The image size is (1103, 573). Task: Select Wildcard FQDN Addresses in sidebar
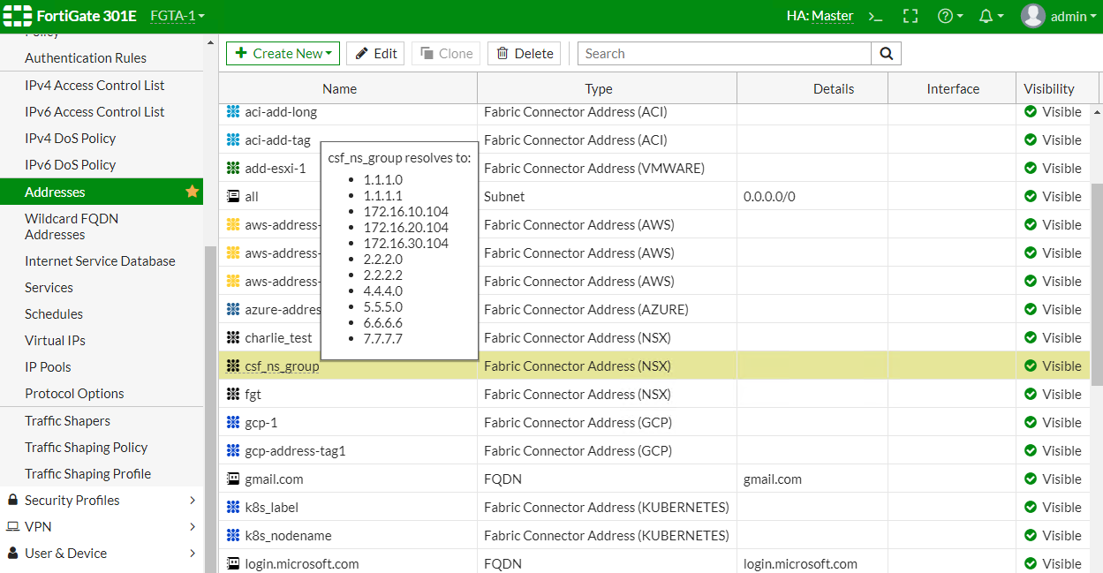(x=71, y=226)
